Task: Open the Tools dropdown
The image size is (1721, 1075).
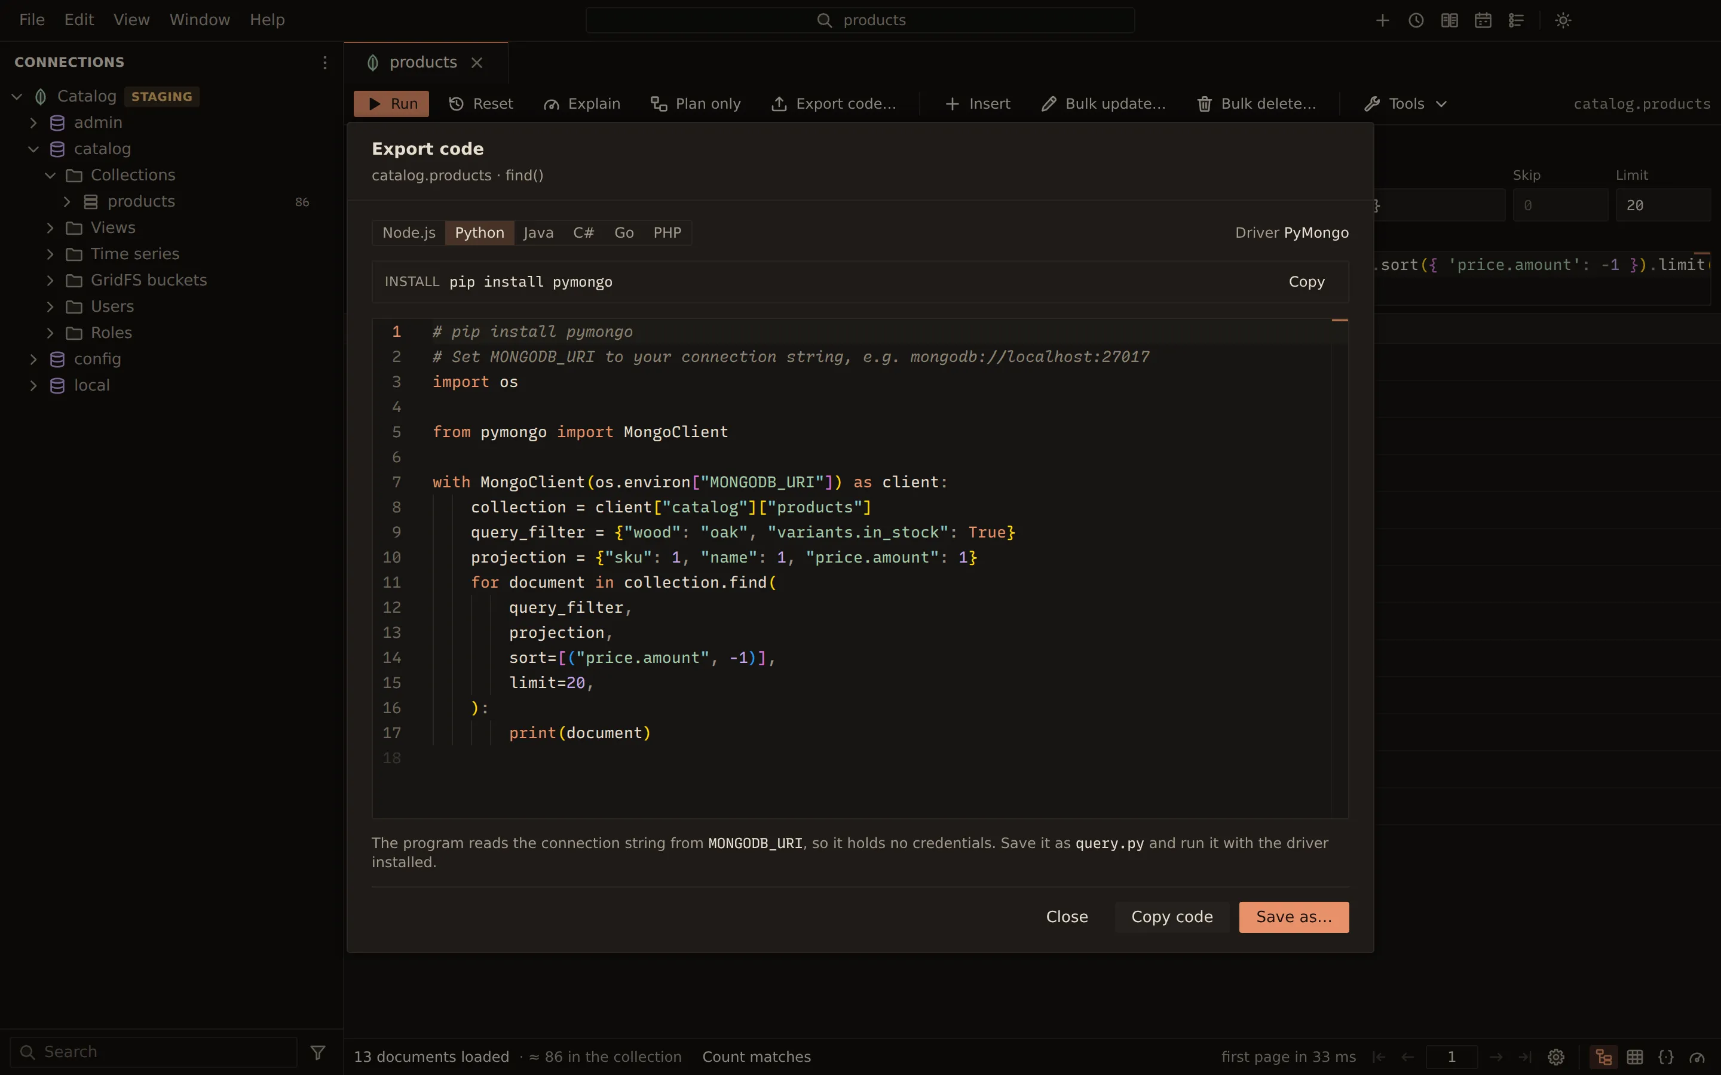Action: pos(1406,104)
